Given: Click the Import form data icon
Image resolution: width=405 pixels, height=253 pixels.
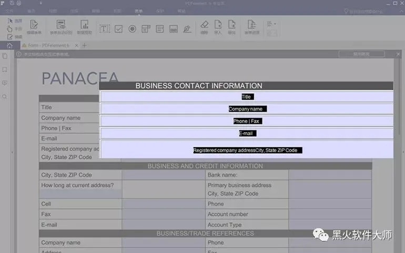Looking at the screenshot, I should point(218,27).
